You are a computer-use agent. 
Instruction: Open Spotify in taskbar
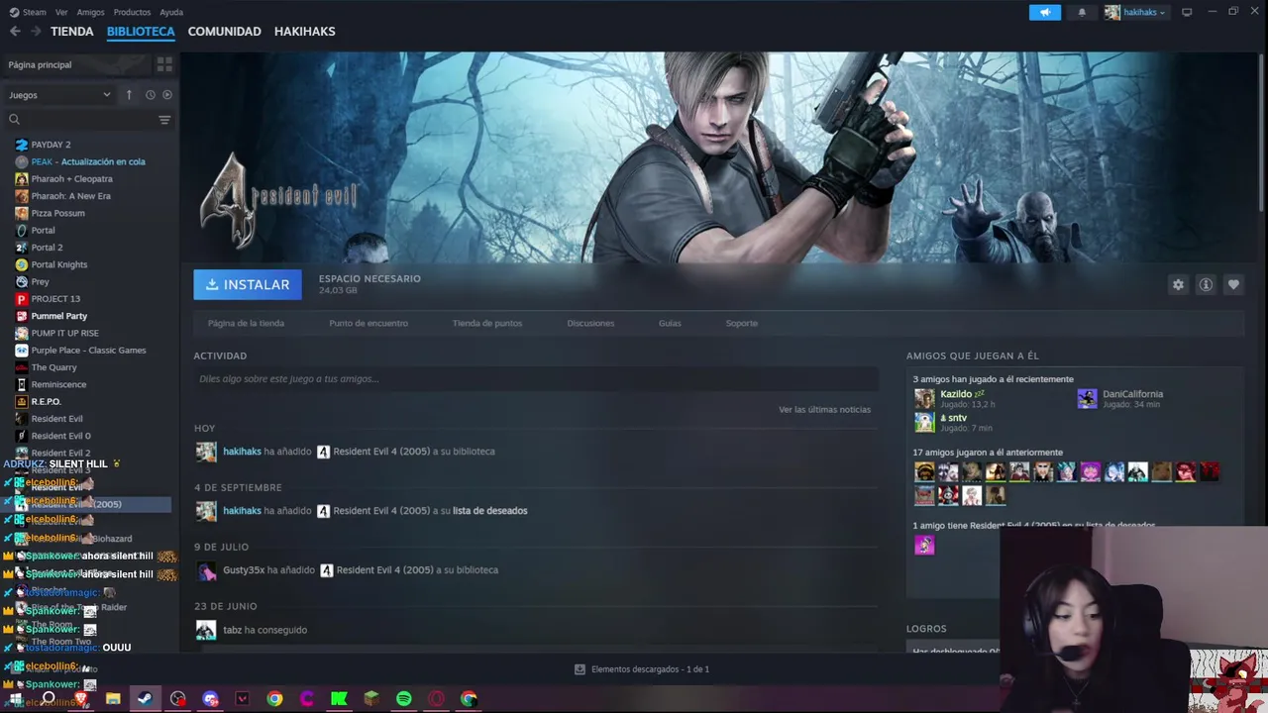coord(404,699)
